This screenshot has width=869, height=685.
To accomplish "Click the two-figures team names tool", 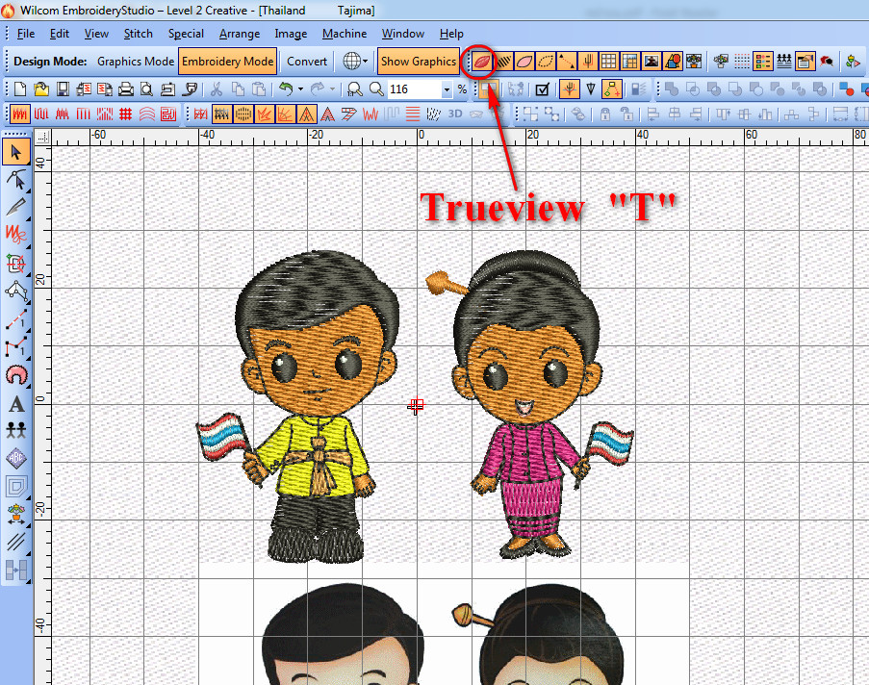I will pyautogui.click(x=16, y=430).
